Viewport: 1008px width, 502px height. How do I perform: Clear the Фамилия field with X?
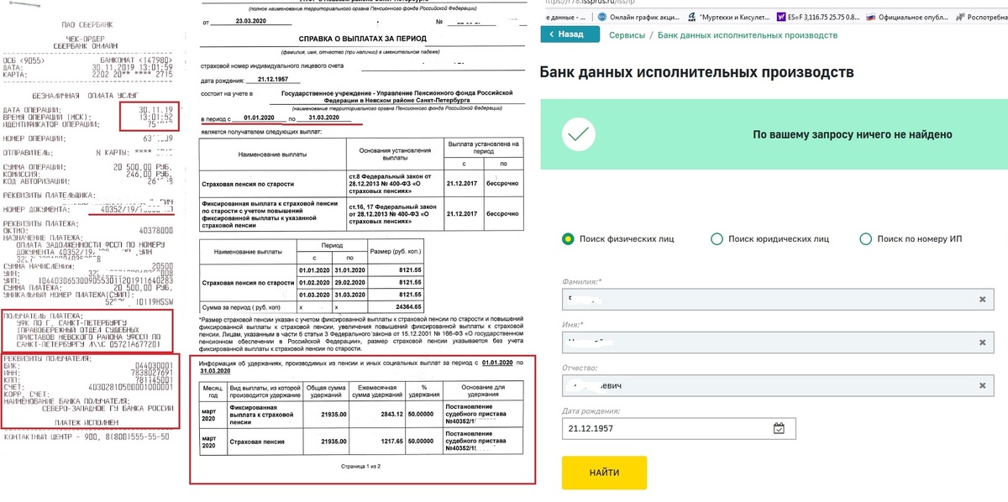tap(982, 299)
